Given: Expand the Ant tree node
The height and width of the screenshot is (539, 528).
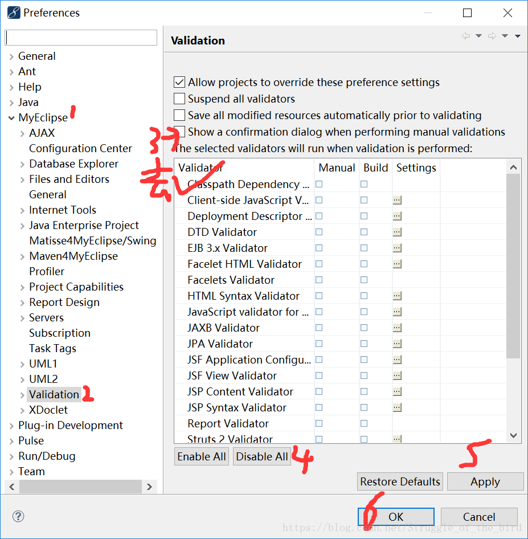Looking at the screenshot, I should click(11, 72).
